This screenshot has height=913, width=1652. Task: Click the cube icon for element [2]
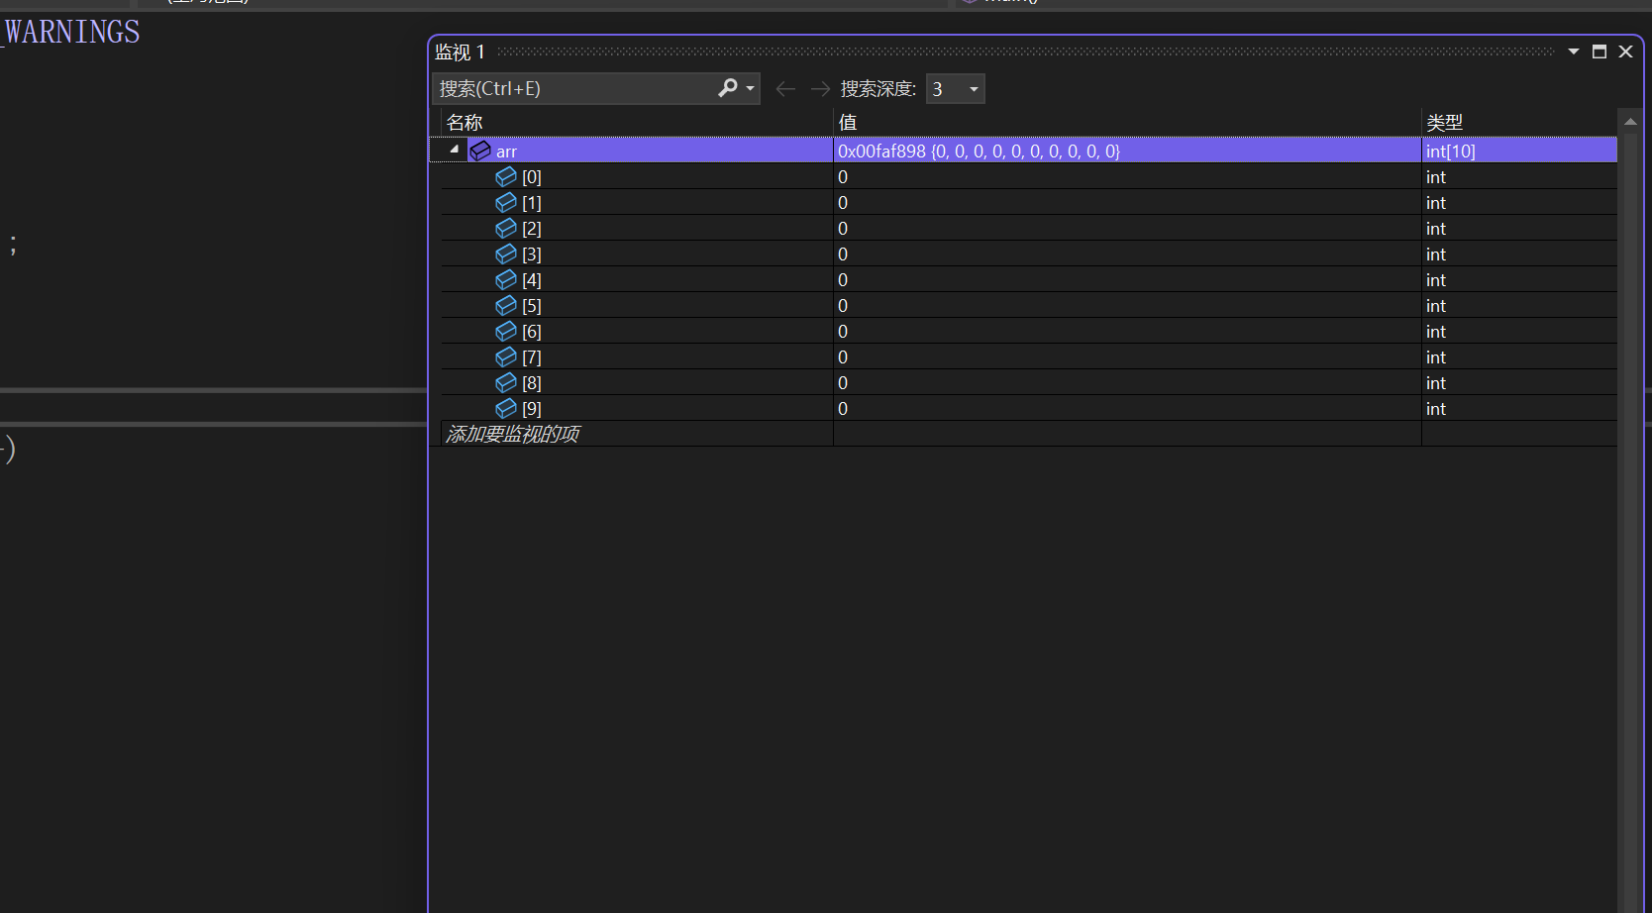(506, 228)
